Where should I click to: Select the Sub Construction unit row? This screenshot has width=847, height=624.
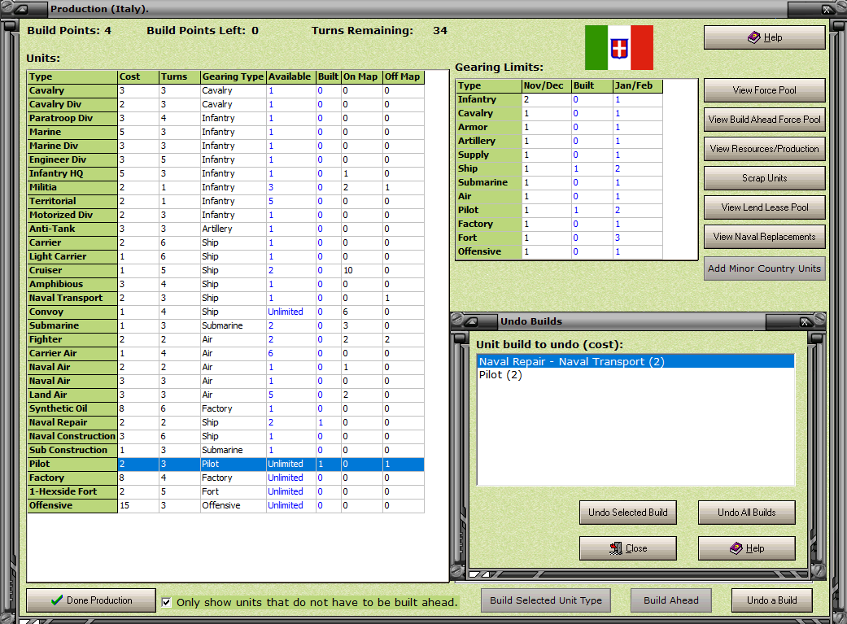coord(226,450)
